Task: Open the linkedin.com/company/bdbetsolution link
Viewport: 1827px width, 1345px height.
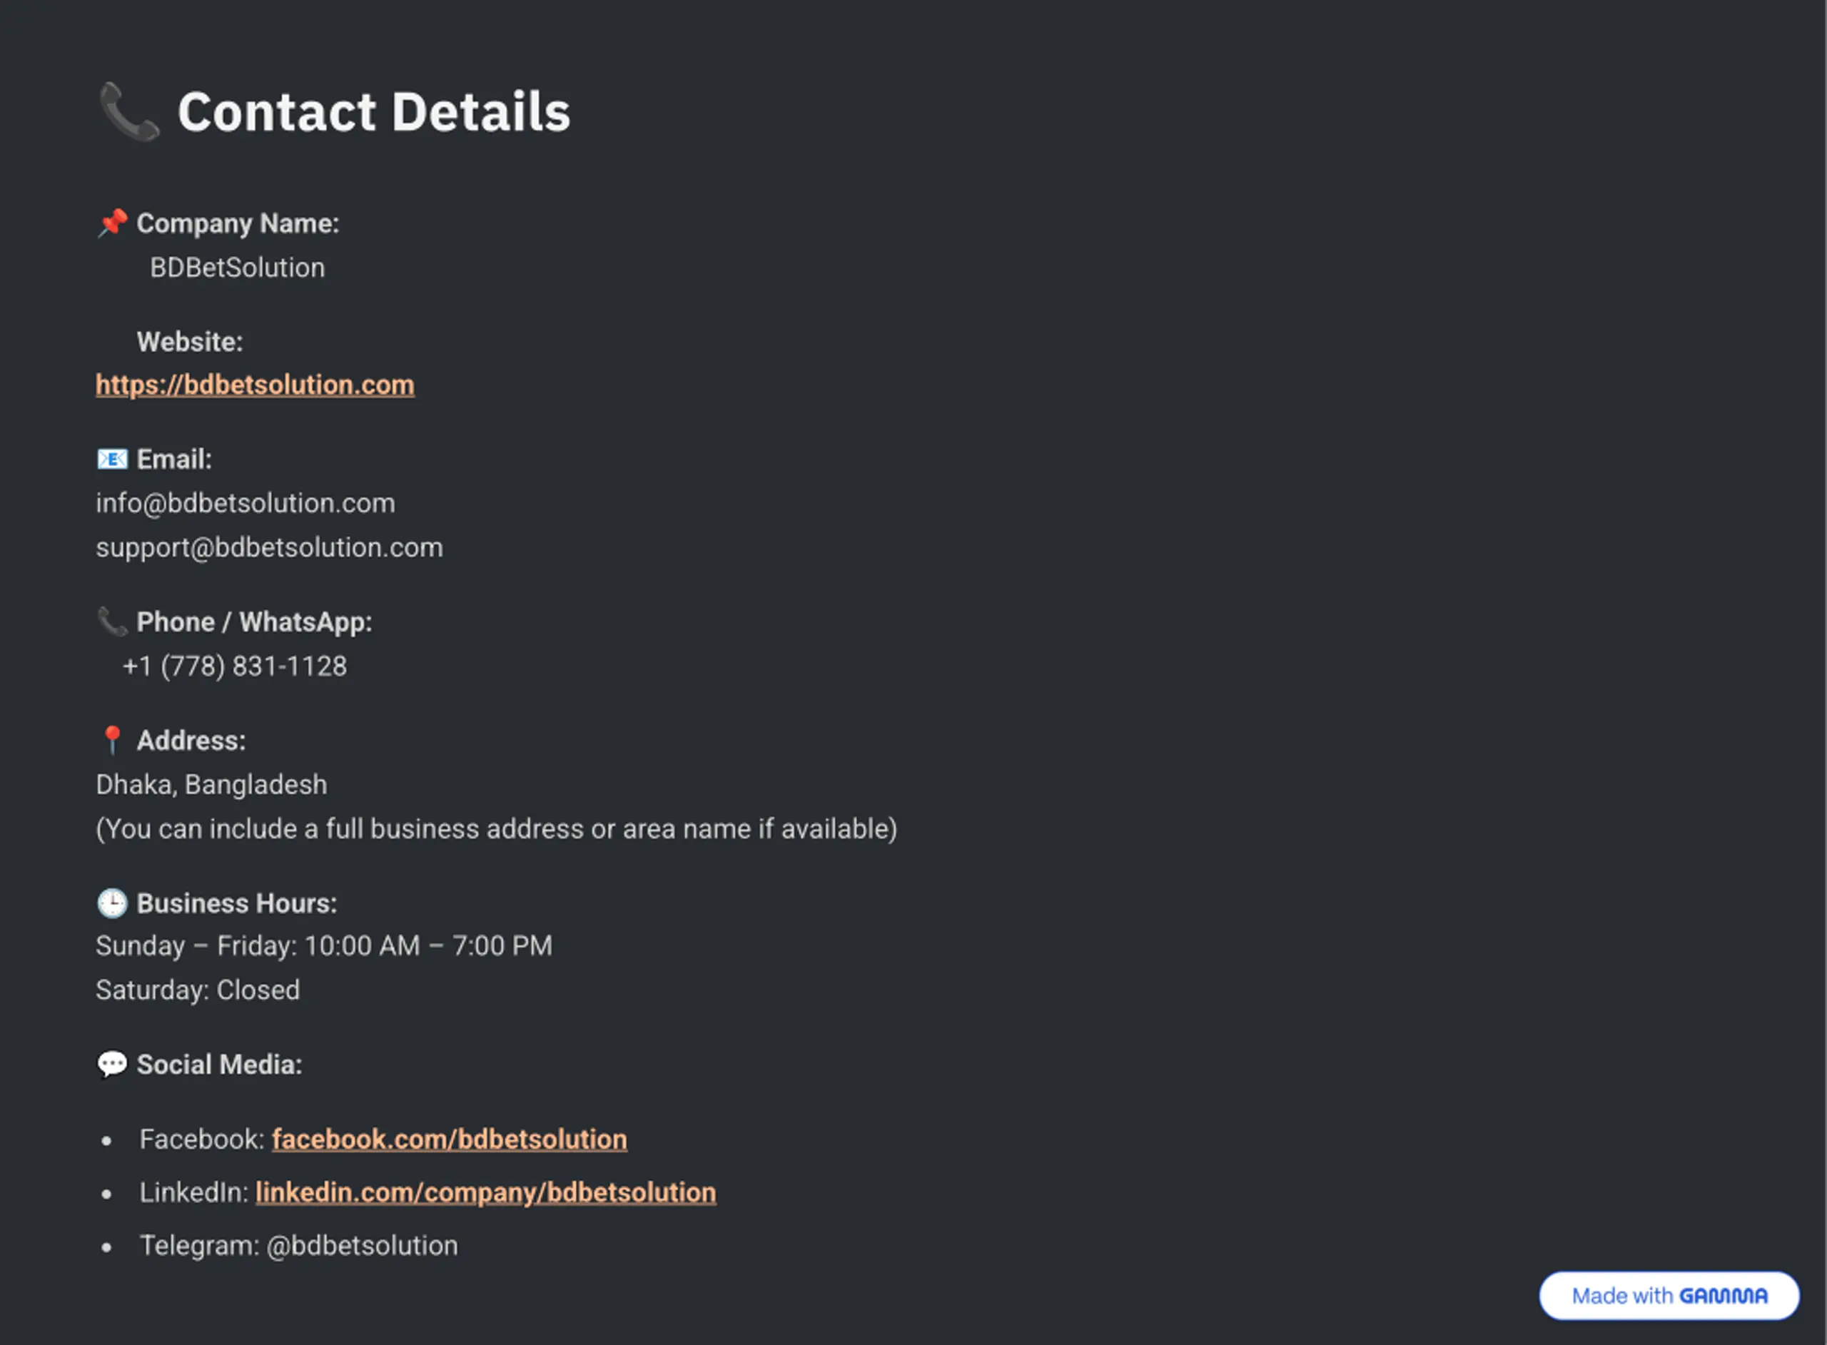Action: coord(486,1192)
